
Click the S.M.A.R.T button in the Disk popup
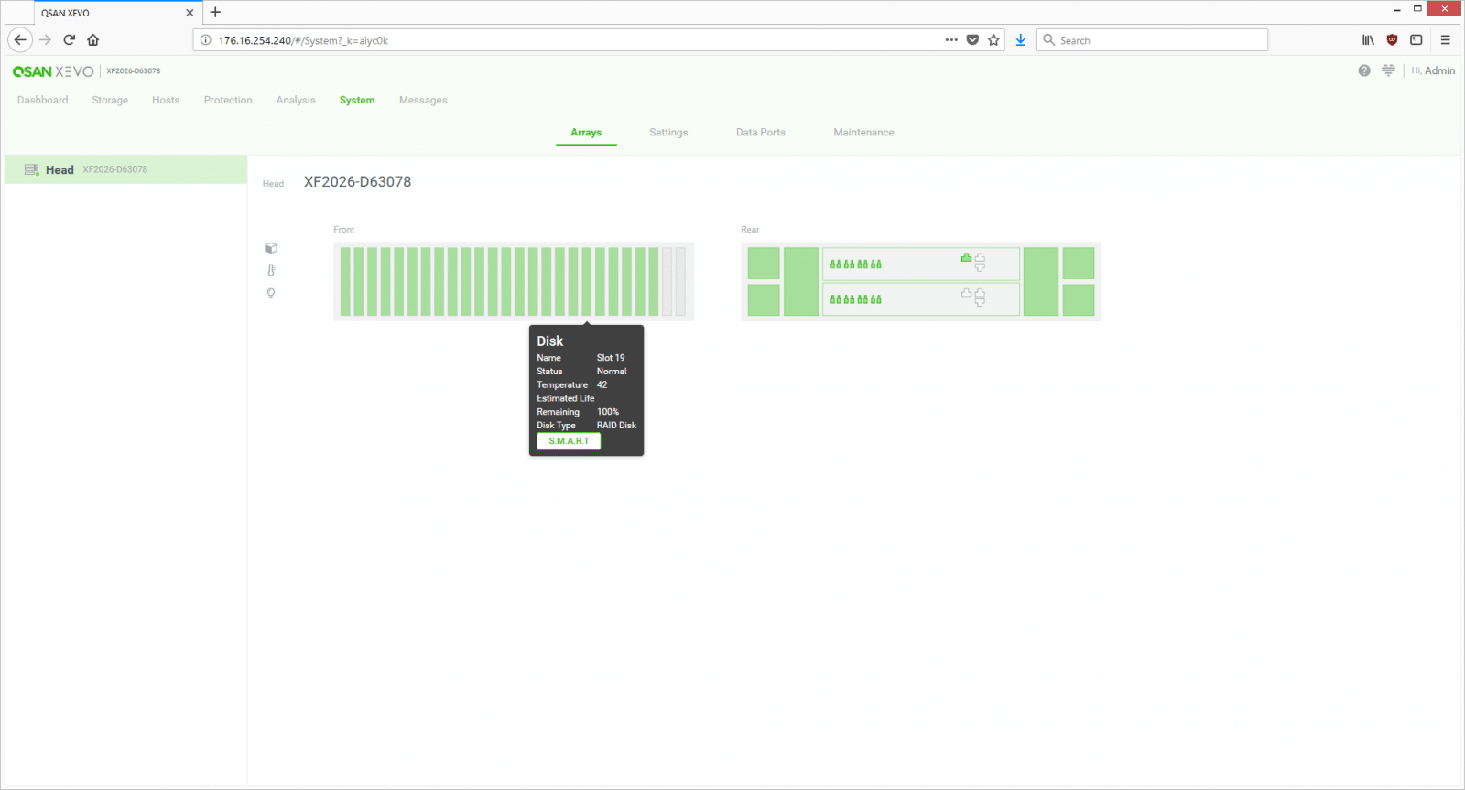tap(569, 441)
